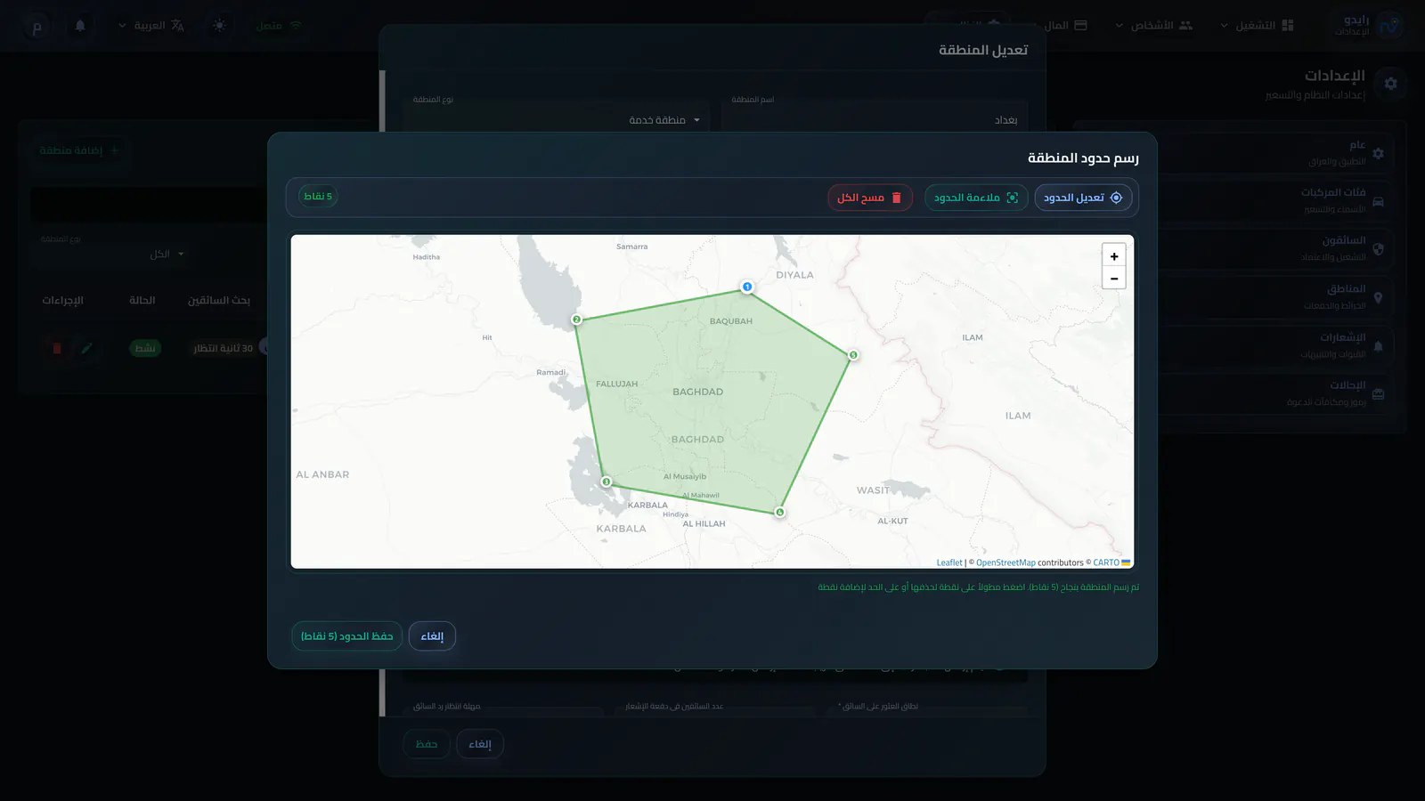Click fit-frame icon in Fit Boundaries button
The image size is (1425, 801).
(1012, 198)
